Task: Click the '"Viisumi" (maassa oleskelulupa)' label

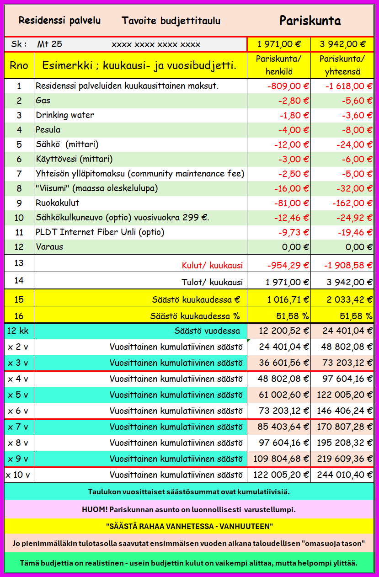Action: click(x=97, y=188)
